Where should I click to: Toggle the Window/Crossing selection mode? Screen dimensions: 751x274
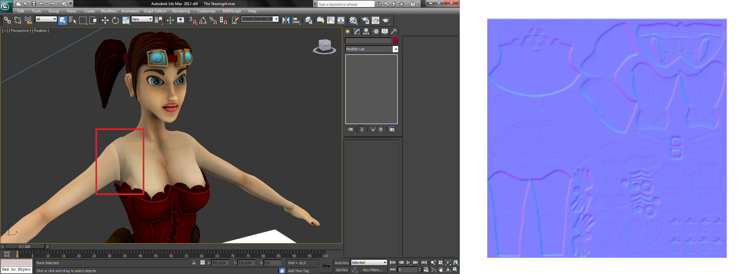point(93,20)
